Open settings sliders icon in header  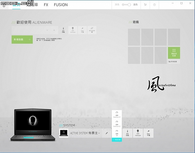[145, 5]
